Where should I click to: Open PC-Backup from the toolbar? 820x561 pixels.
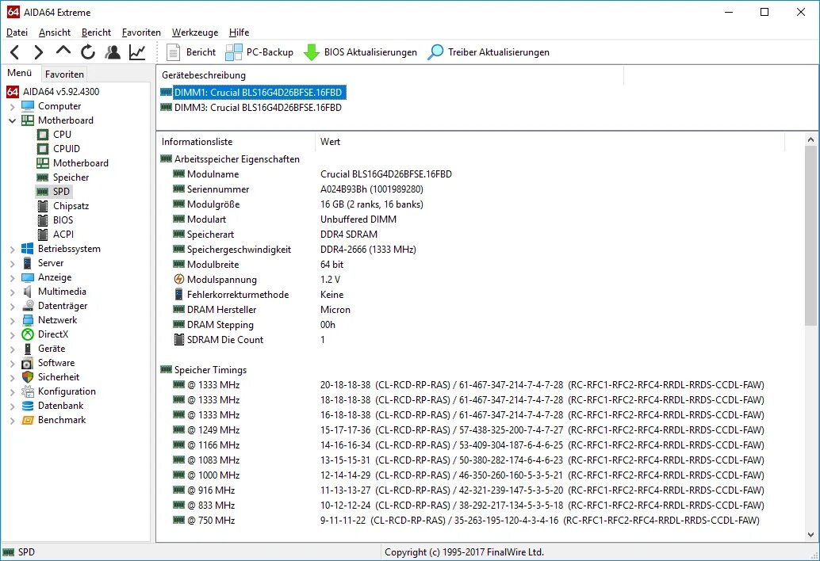[x=259, y=52]
